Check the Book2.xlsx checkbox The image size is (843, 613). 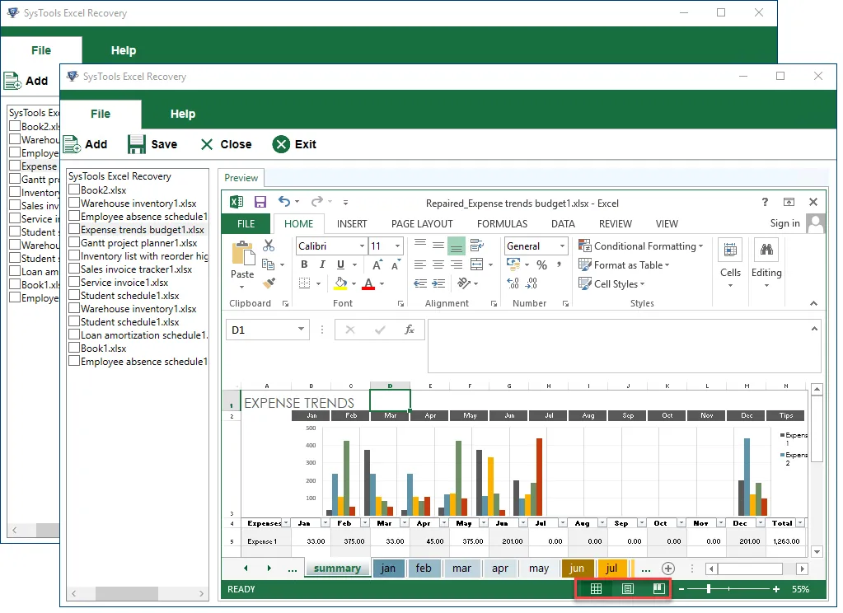(x=74, y=190)
